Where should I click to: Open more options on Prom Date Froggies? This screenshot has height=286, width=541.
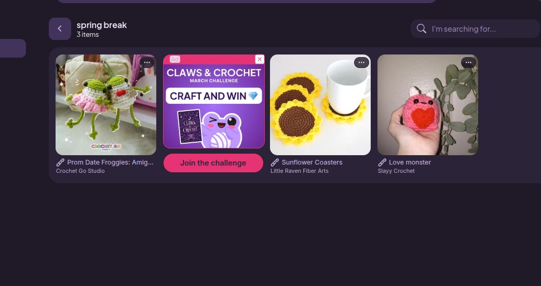(x=147, y=62)
